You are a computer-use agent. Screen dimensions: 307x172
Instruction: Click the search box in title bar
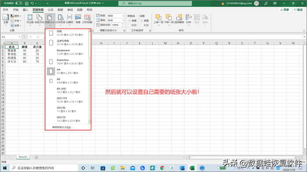(155, 4)
